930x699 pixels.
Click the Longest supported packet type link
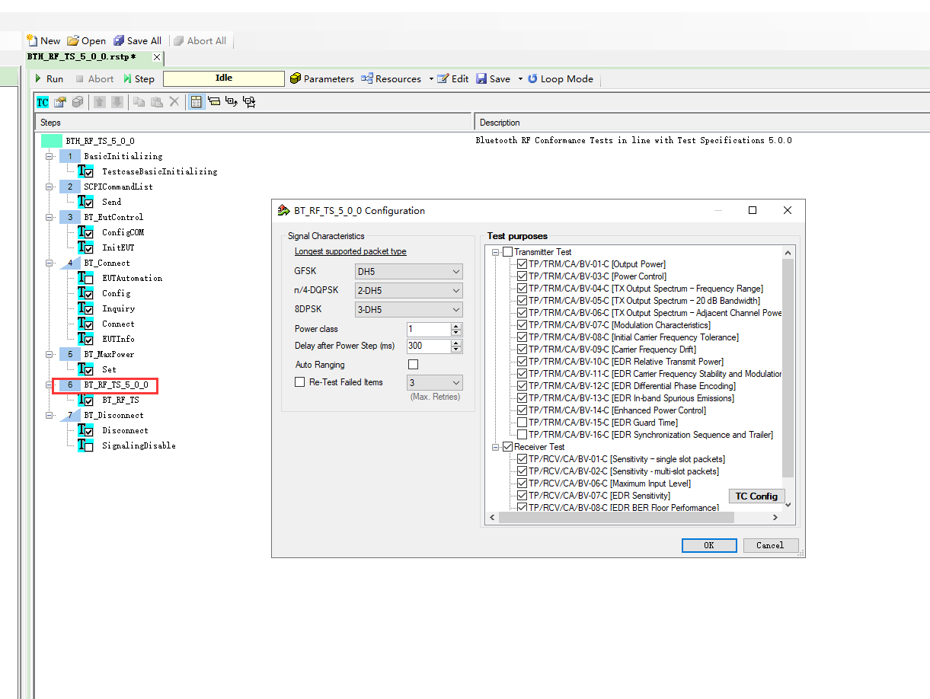coord(350,252)
